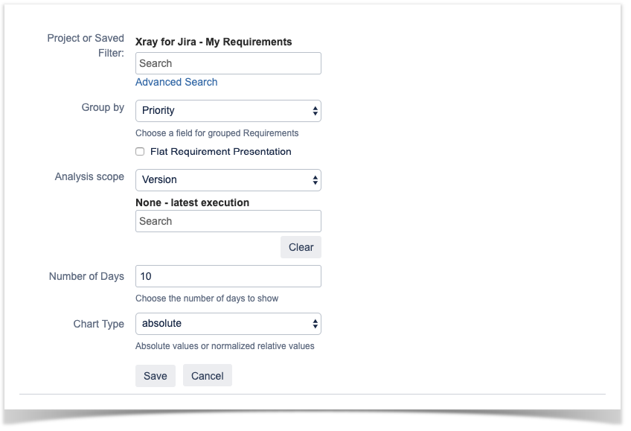Click the Flat Requirement Presentation label text
This screenshot has width=631, height=431.
220,152
